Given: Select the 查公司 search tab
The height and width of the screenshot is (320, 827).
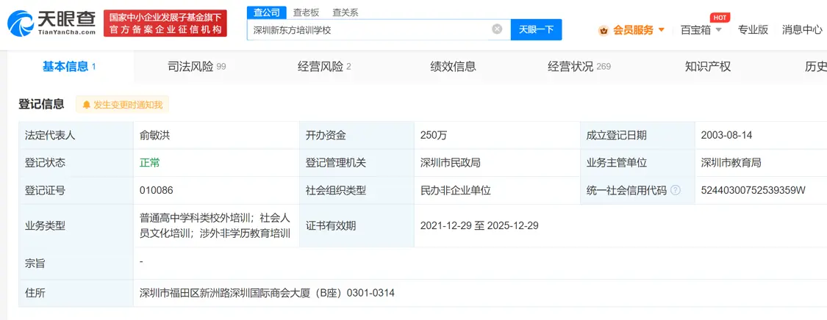Looking at the screenshot, I should tap(266, 12).
